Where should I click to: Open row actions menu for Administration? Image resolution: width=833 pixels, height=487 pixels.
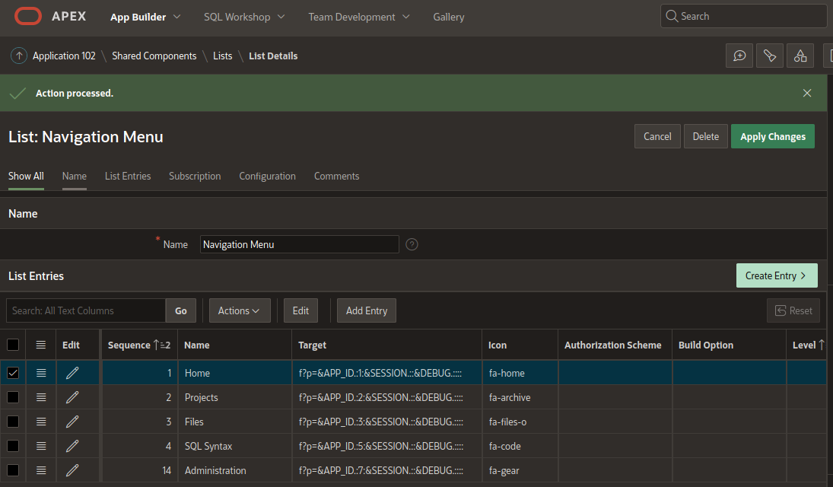click(x=41, y=470)
